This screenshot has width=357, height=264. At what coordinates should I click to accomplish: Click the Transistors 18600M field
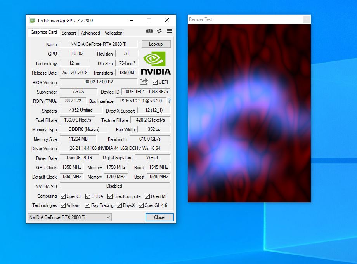click(127, 73)
